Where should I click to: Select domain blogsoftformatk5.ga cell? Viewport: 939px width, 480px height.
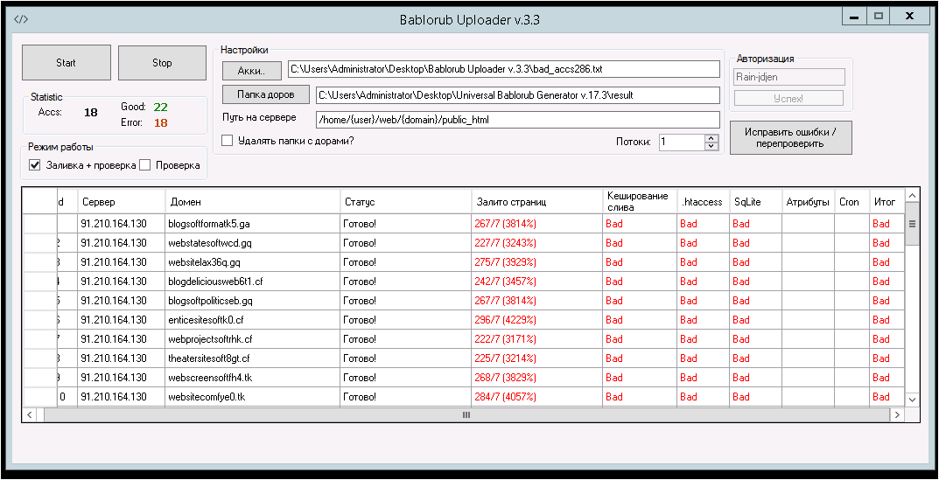[253, 224]
